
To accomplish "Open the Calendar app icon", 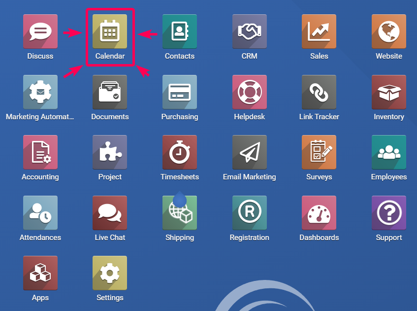I will (x=110, y=32).
